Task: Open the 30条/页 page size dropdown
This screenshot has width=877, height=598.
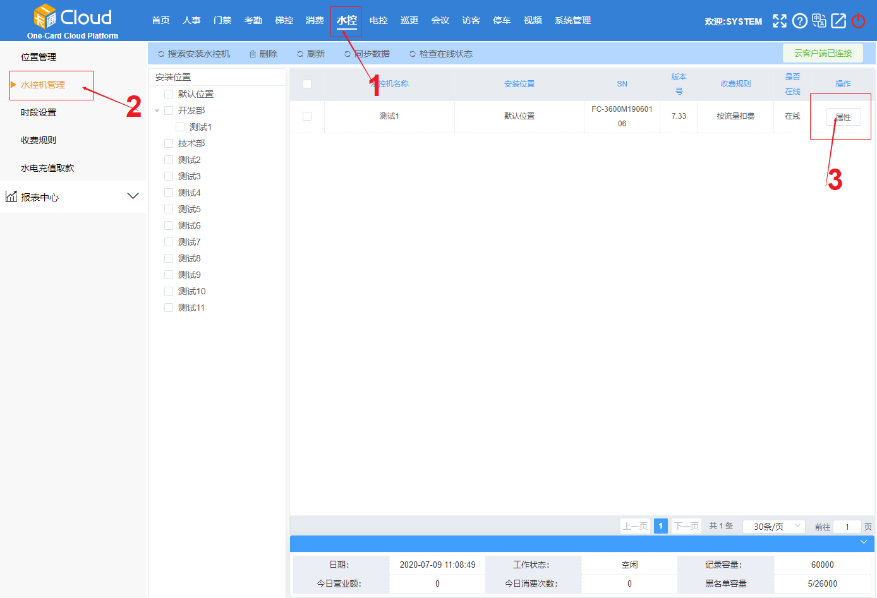Action: (773, 526)
